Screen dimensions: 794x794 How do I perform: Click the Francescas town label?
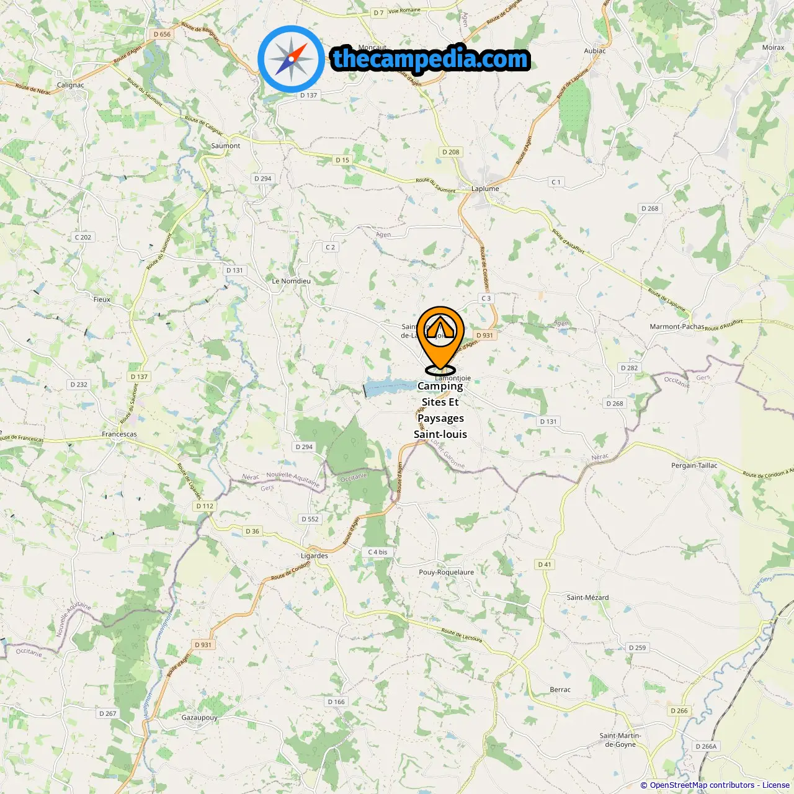click(x=119, y=434)
